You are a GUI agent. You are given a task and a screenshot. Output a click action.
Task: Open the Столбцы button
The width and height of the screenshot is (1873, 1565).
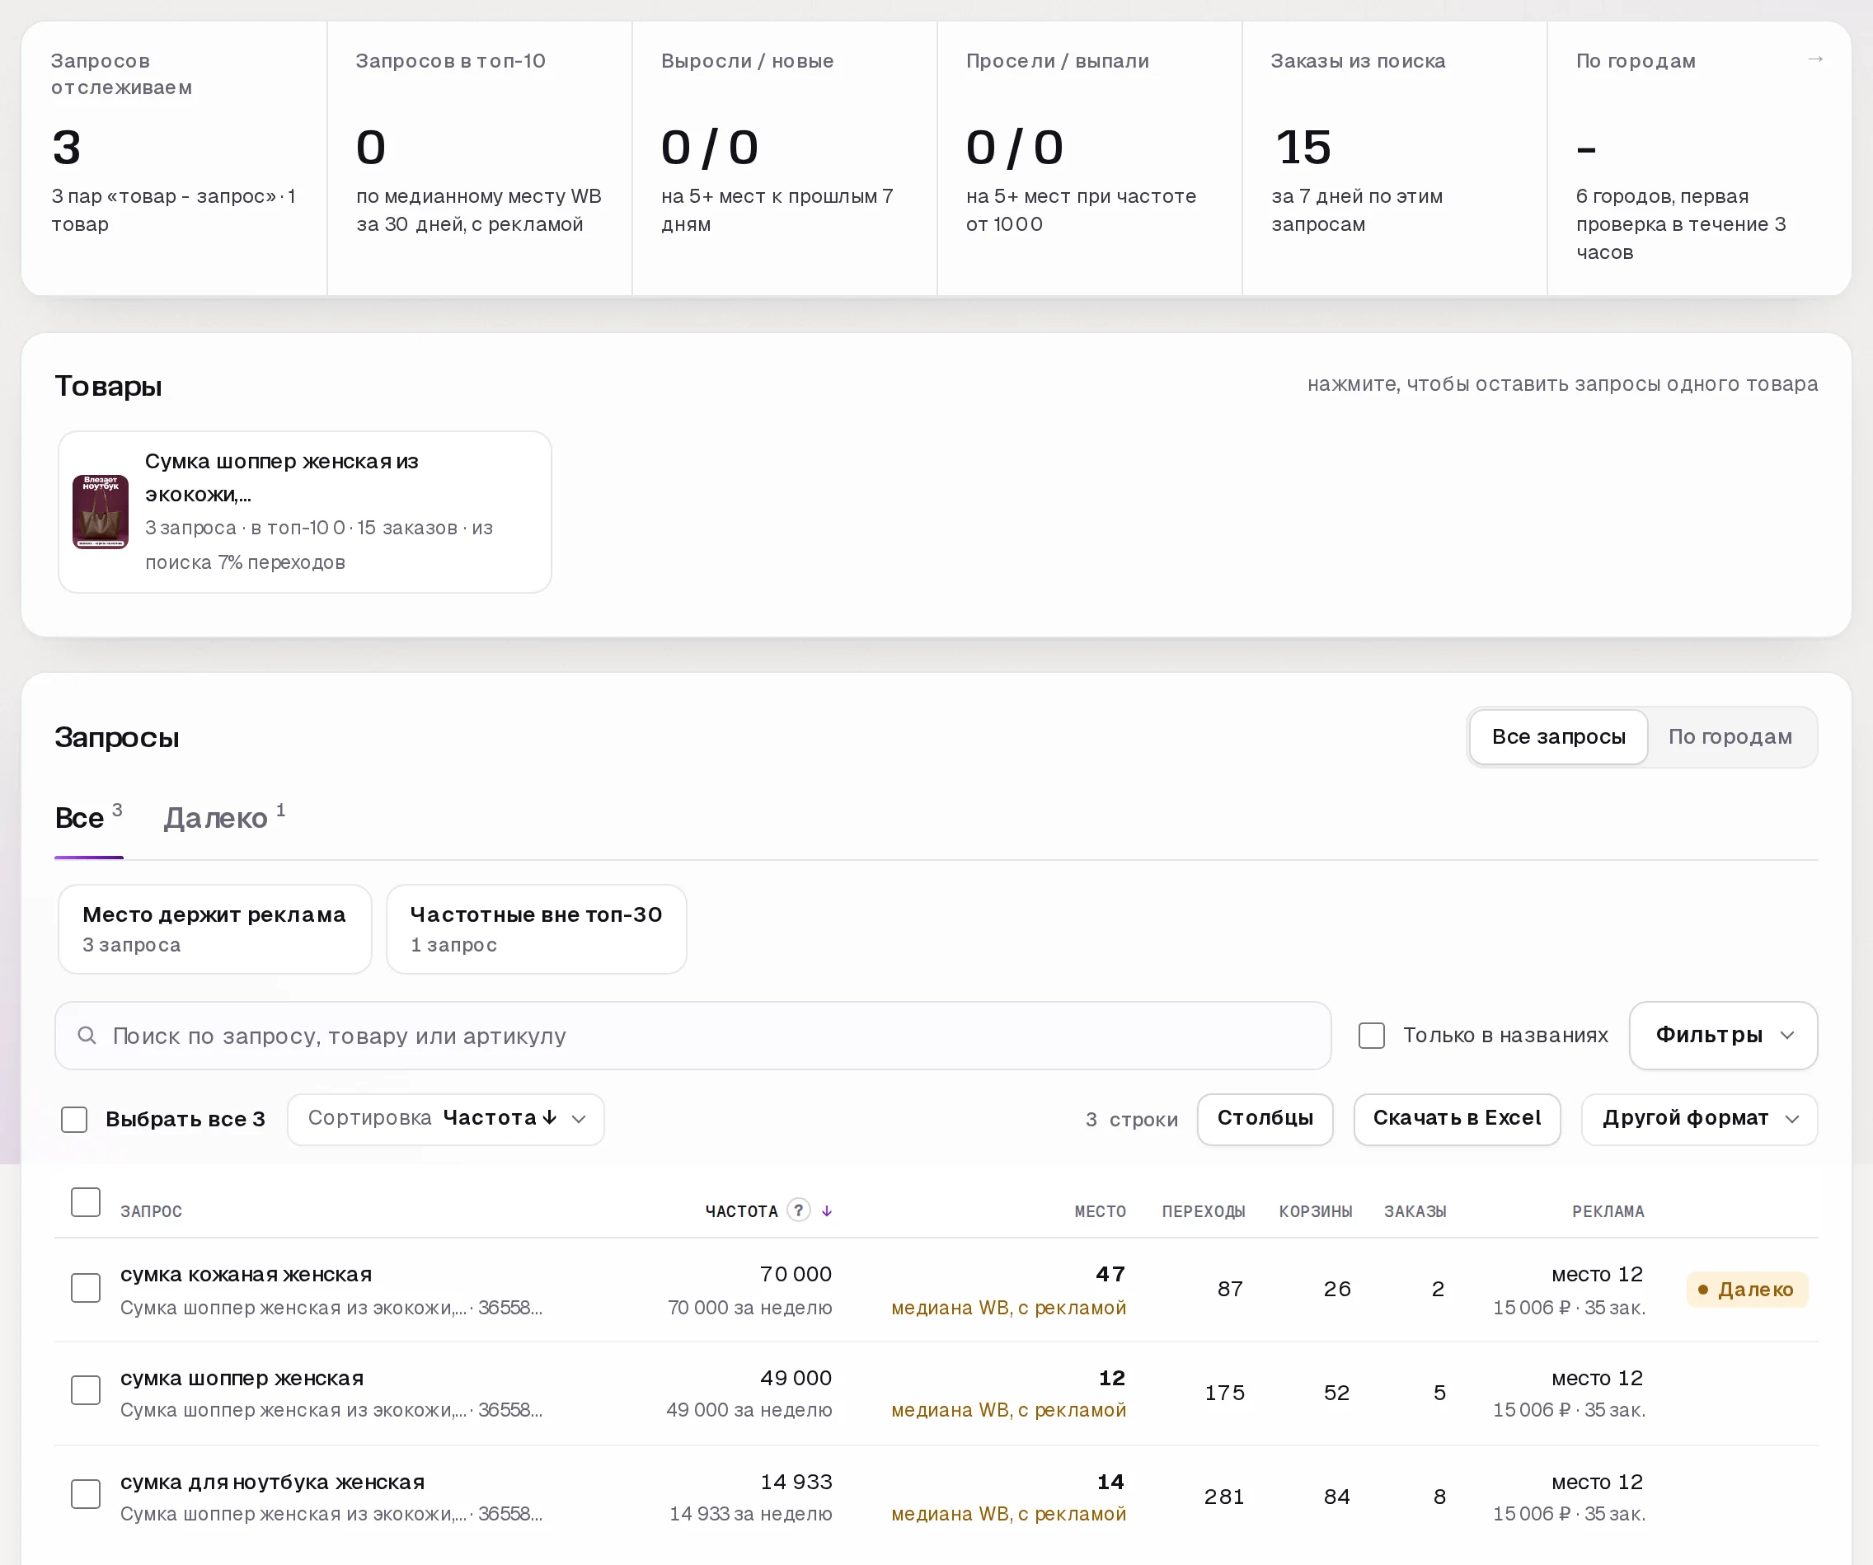click(x=1265, y=1119)
